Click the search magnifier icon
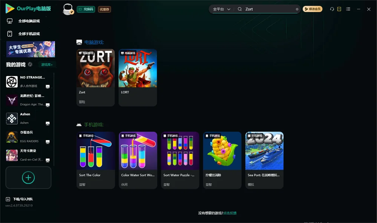377x223 pixels. click(x=240, y=9)
